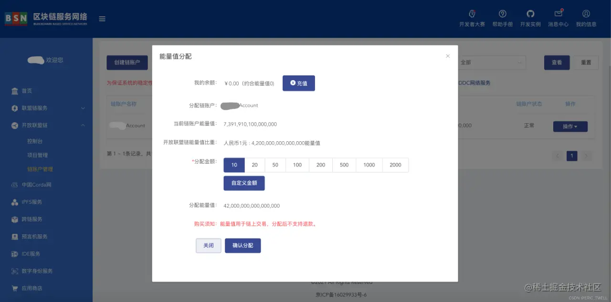611x302 pixels.
Task: Open the 操作 dropdown in account row
Action: pyautogui.click(x=570, y=126)
